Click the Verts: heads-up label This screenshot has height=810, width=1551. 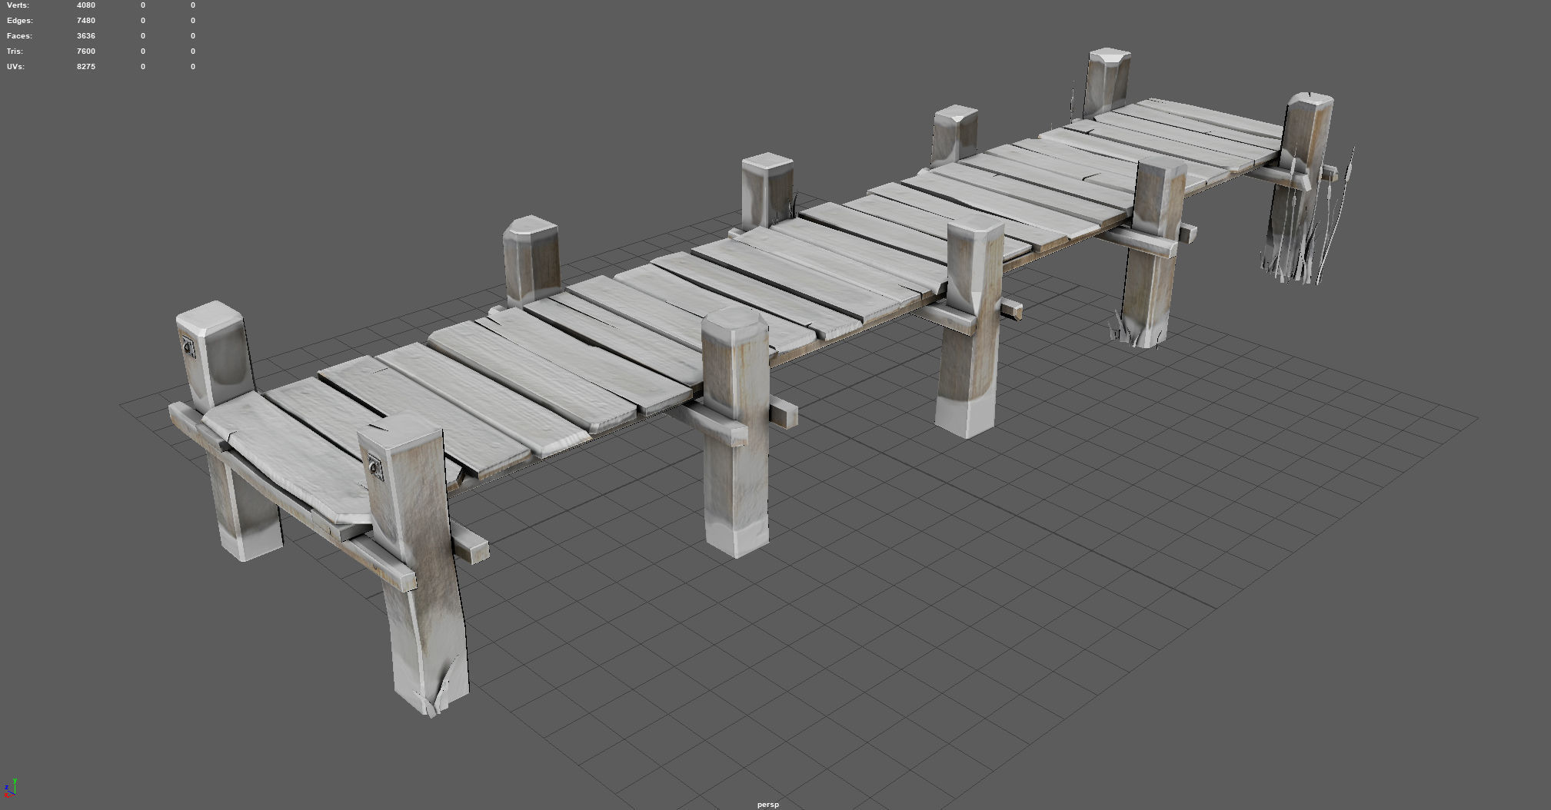[x=18, y=5]
